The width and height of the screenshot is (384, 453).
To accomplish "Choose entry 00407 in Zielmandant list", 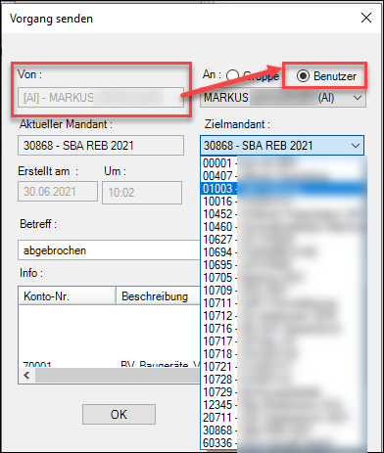I will 283,176.
